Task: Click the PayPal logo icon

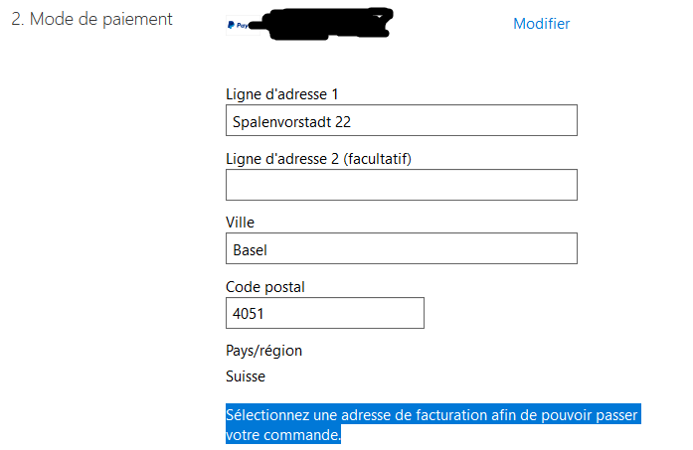Action: tap(239, 25)
